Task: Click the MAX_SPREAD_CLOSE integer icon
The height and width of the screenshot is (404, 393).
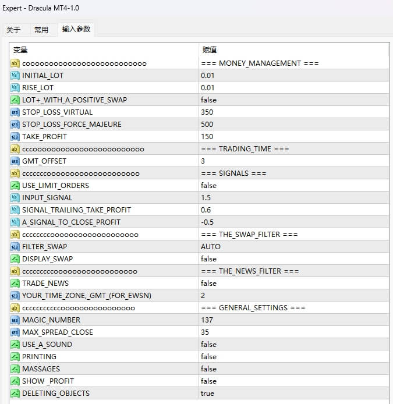Action: pyautogui.click(x=15, y=332)
